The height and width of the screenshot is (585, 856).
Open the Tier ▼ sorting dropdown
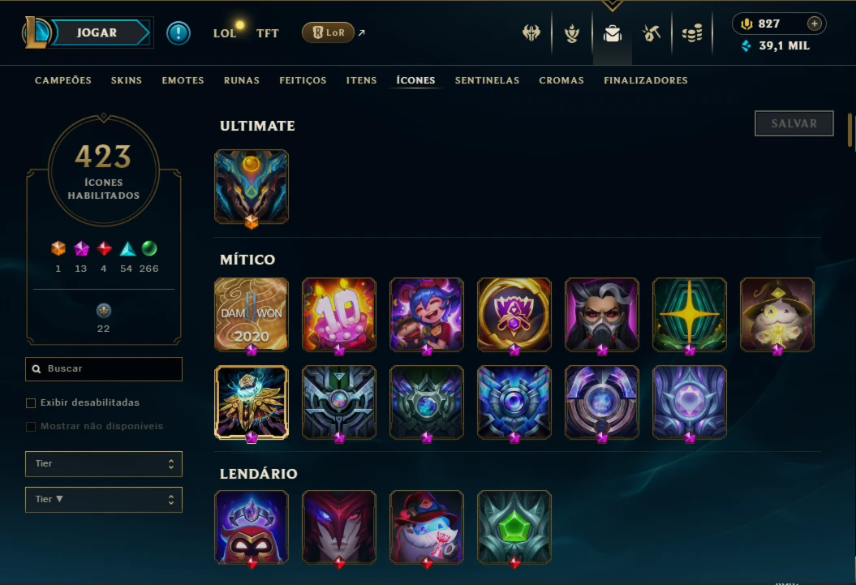[104, 499]
